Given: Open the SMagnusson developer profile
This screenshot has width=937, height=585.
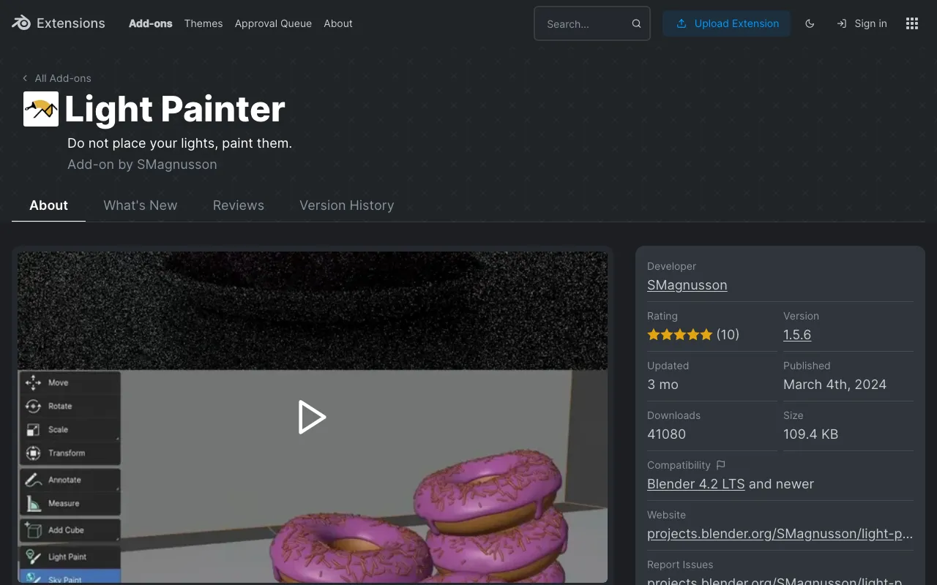Looking at the screenshot, I should pyautogui.click(x=687, y=285).
